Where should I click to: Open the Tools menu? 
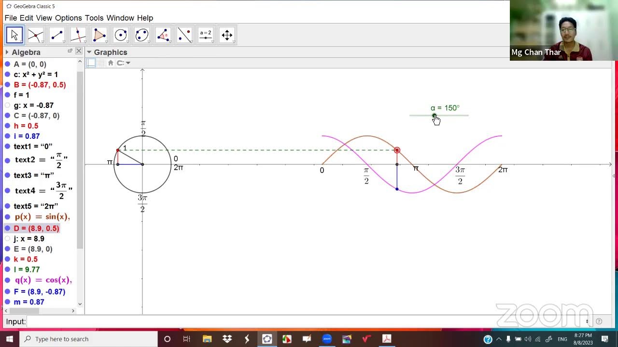(94, 18)
